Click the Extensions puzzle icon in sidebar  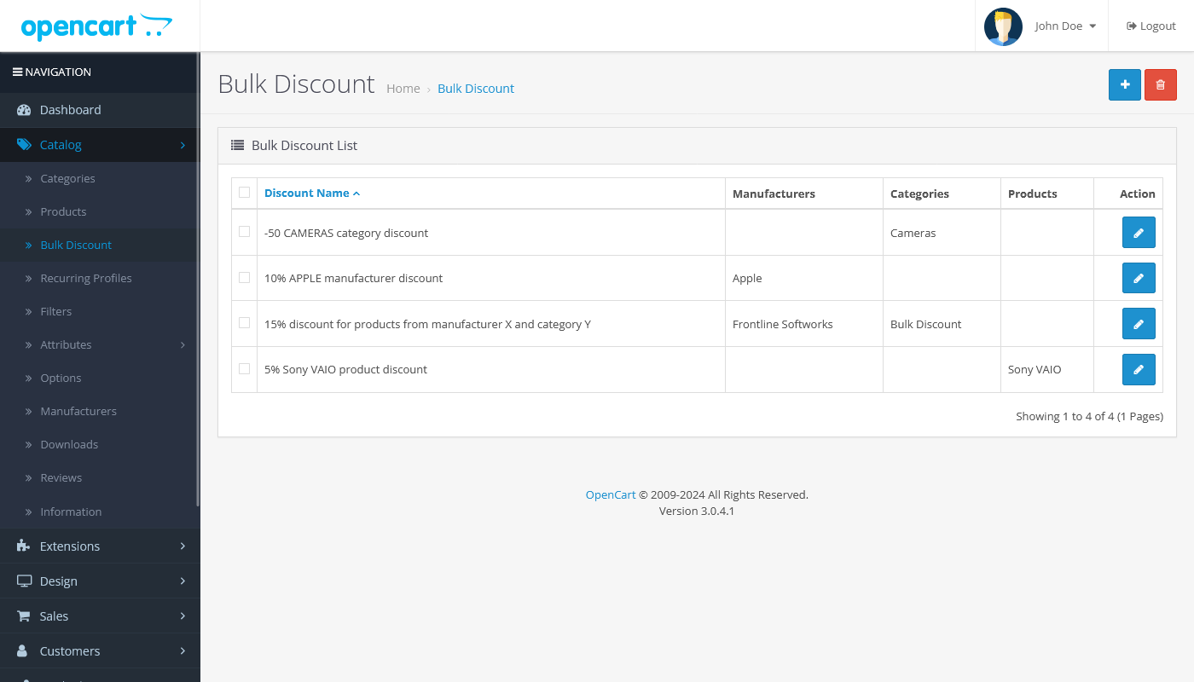coord(21,546)
